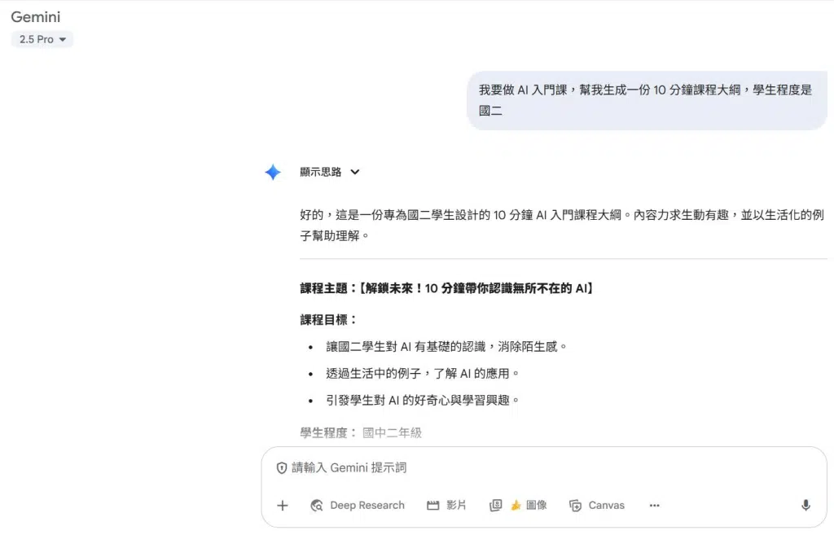Screen dimensions: 834x535
Task: Select the Deep Research tool
Action: (358, 505)
